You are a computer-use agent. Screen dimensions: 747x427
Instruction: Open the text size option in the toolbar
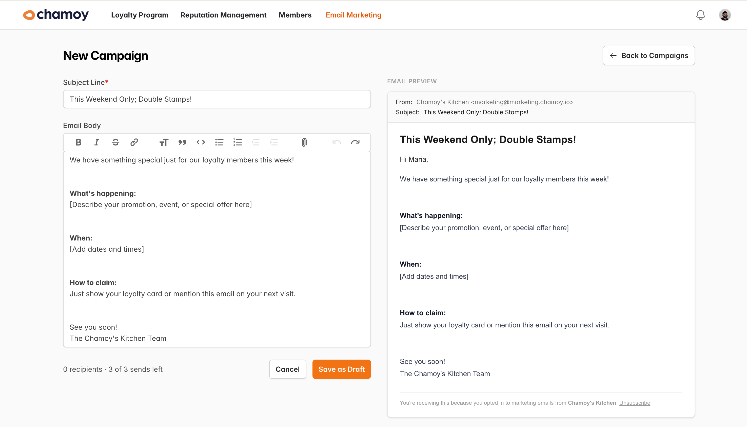164,142
